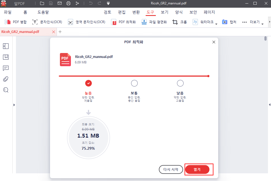
Task: Click the PDF 최적화 toolbar tool
Action: click(124, 22)
